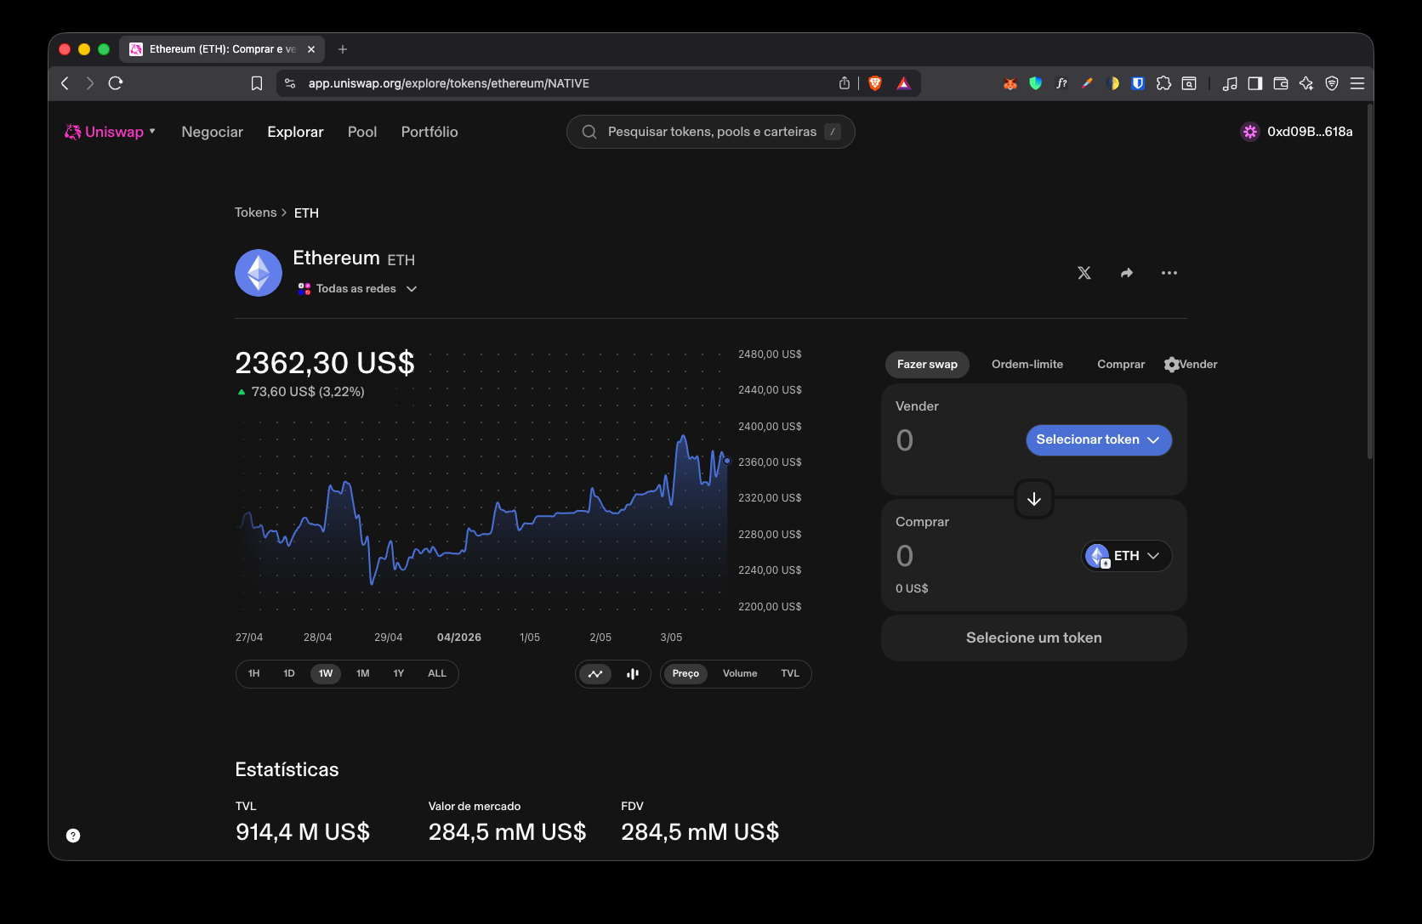Open the extensions puzzle piece menu
Viewport: 1422px width, 924px height.
(x=1163, y=83)
